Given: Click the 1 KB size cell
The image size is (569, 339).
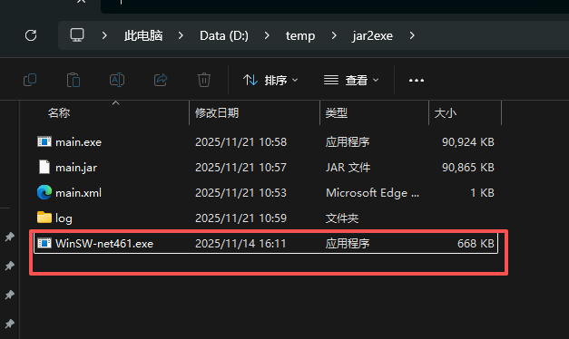Looking at the screenshot, I should click(x=482, y=192).
